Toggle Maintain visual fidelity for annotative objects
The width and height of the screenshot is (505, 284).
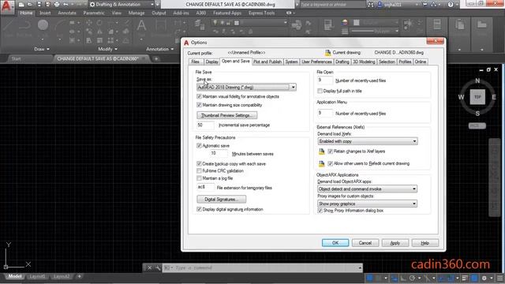pos(199,96)
